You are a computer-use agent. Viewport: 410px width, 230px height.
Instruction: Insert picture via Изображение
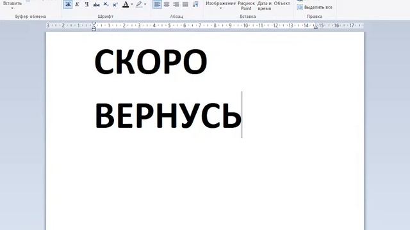pyautogui.click(x=220, y=3)
